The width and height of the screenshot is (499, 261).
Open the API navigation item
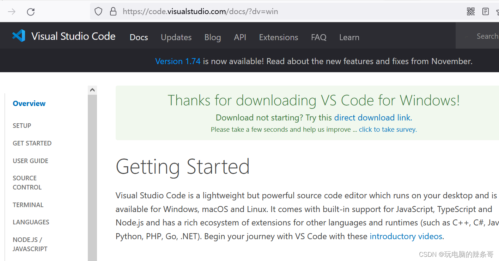240,37
